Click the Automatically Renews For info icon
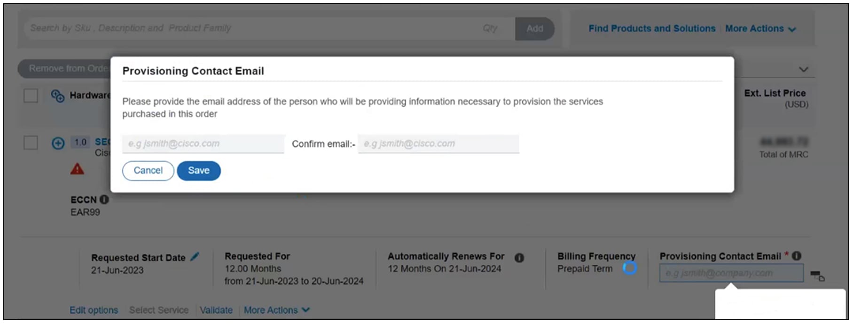This screenshot has height=324, width=853. tap(519, 257)
